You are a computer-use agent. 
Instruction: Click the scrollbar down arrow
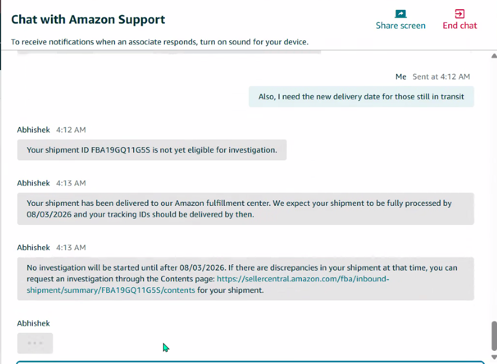tap(494, 357)
